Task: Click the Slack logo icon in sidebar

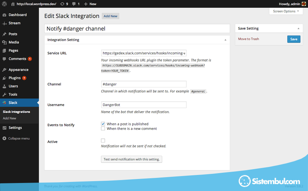Action: (4, 103)
